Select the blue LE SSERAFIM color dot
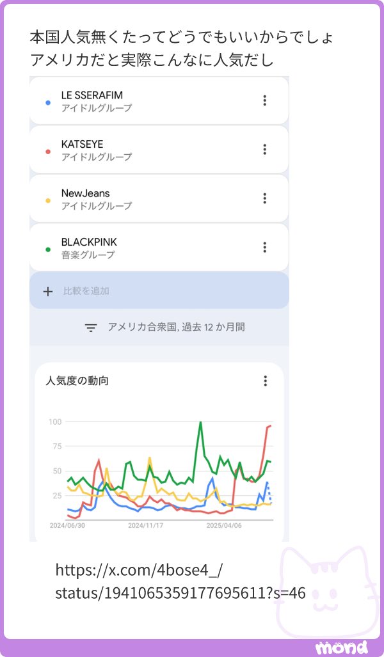 (x=48, y=102)
